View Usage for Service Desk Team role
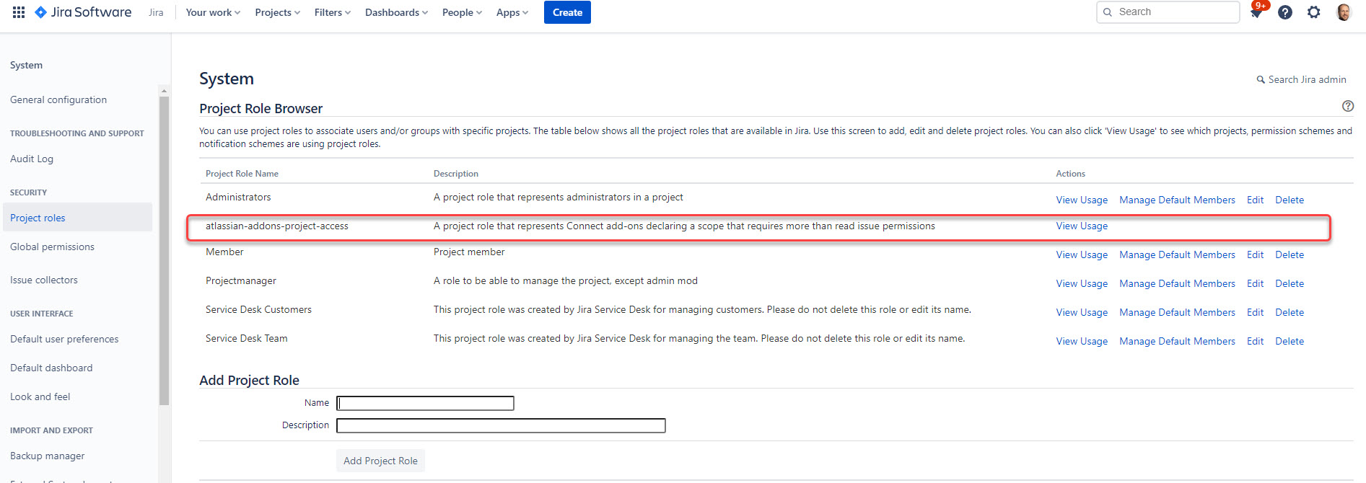Image resolution: width=1366 pixels, height=483 pixels. click(1082, 341)
